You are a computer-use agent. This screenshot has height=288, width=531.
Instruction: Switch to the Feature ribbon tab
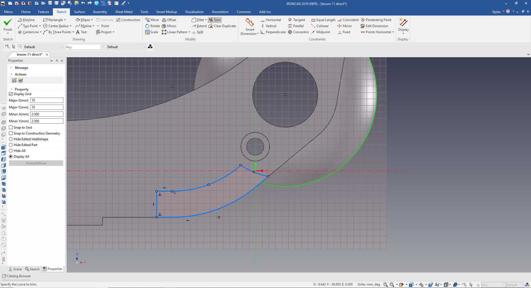click(43, 12)
